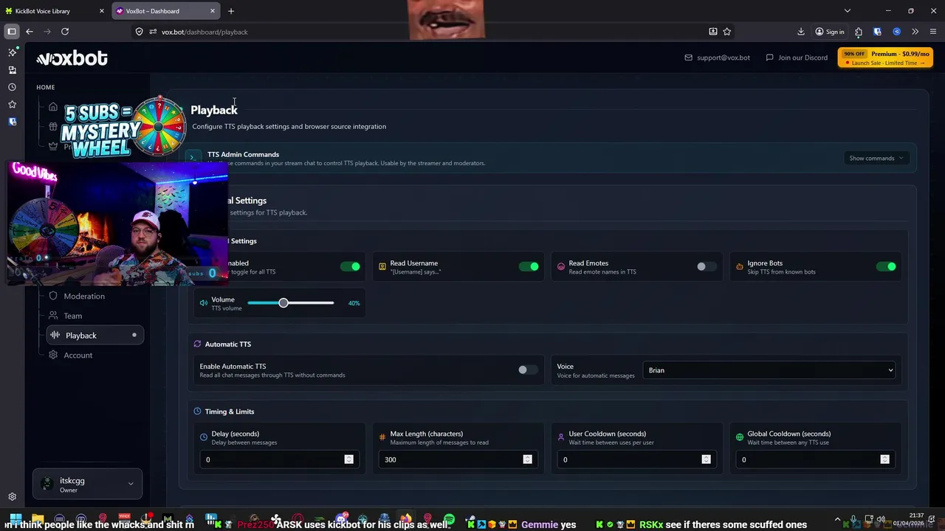Go to the Team page
Image resolution: width=945 pixels, height=531 pixels.
pyautogui.click(x=72, y=316)
